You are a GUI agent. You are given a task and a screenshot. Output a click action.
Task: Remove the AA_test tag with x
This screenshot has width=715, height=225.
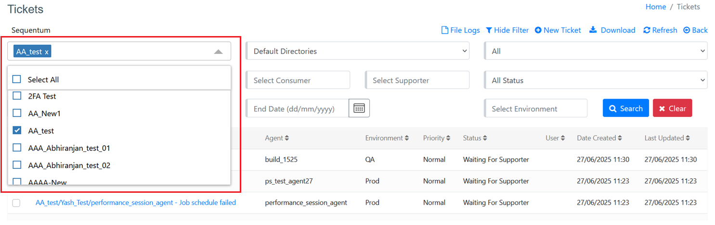coord(47,52)
